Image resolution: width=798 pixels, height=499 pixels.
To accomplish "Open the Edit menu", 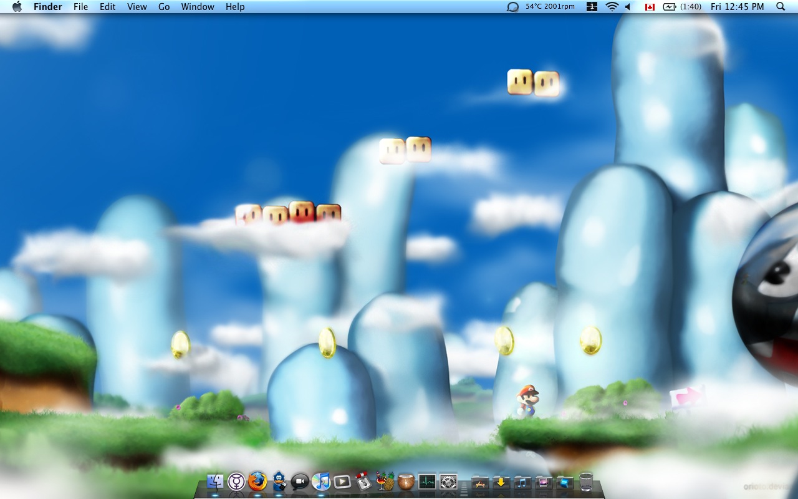I will coord(108,7).
